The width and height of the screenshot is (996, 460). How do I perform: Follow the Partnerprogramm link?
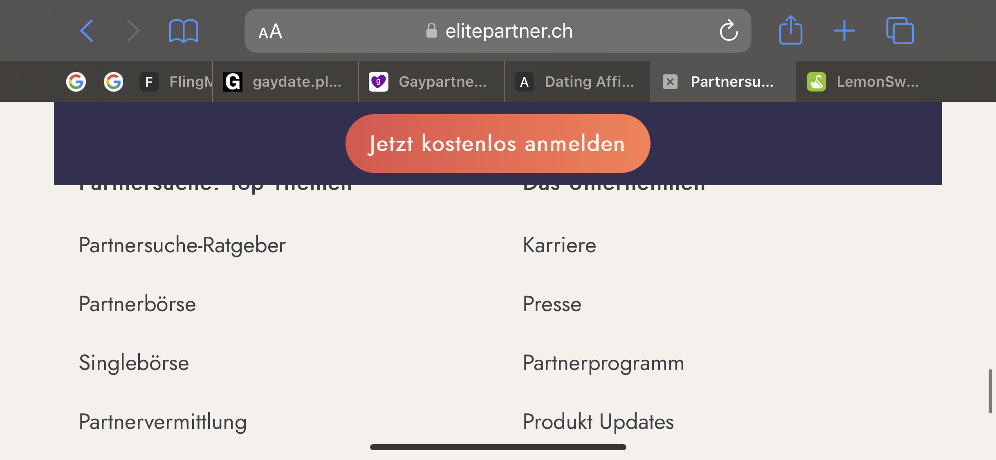click(x=603, y=363)
